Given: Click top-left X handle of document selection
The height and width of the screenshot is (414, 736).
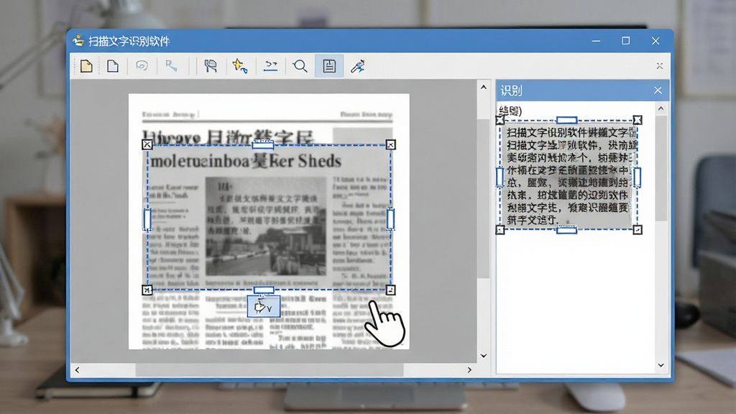Looking at the screenshot, I should pos(147,144).
